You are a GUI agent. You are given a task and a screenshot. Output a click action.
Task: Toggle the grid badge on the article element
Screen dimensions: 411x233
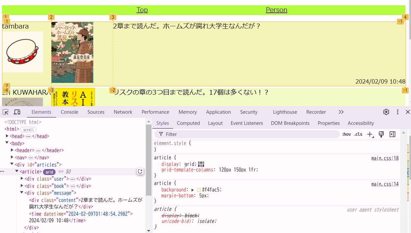point(49,172)
